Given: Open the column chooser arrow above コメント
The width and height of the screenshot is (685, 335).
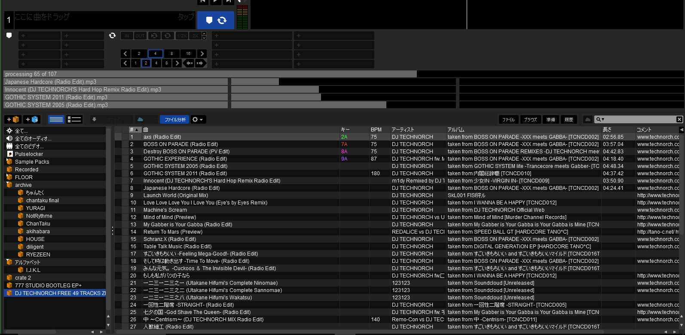Looking at the screenshot, I should point(681,129).
